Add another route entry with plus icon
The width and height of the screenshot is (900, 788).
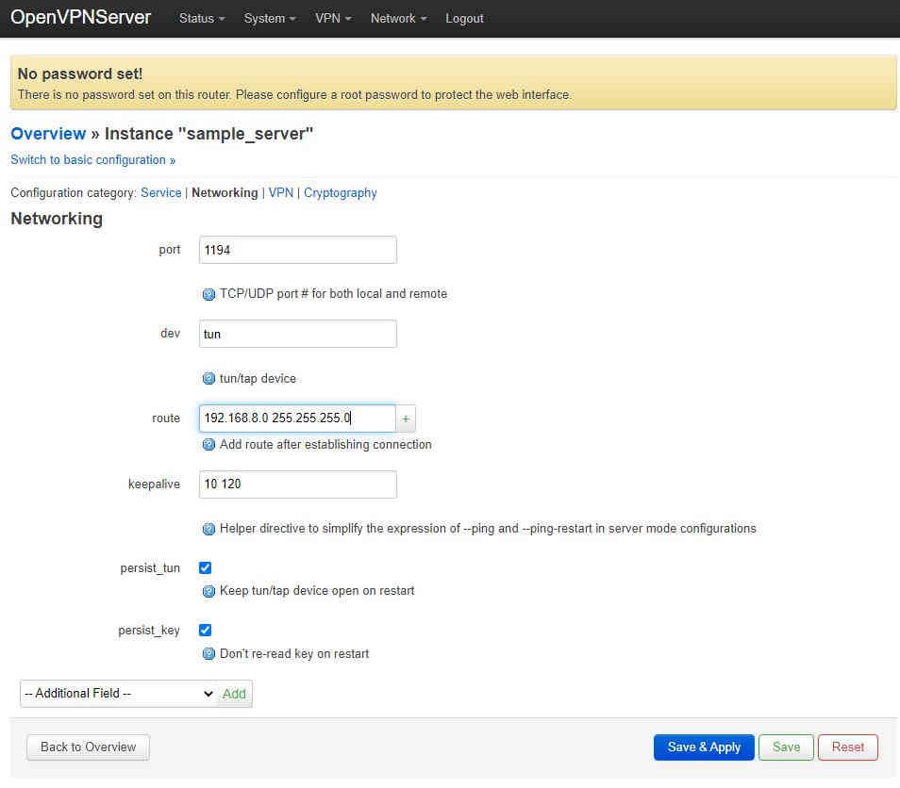tap(406, 419)
